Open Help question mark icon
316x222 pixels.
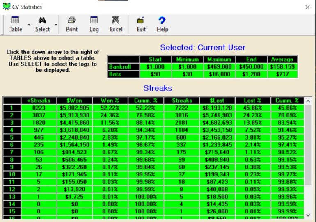[x=162, y=21]
